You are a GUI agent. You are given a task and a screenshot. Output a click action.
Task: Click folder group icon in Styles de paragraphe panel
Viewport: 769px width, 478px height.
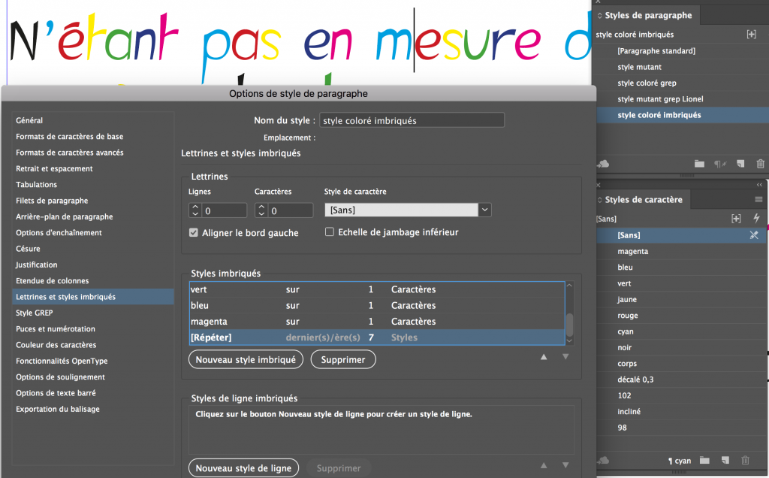coord(699,164)
